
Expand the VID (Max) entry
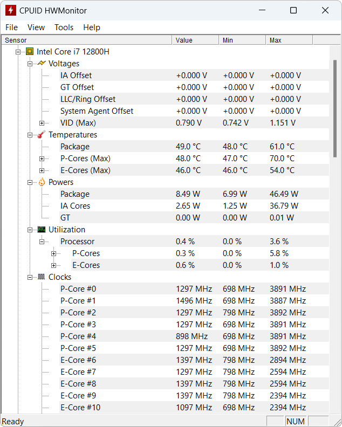[x=42, y=123]
